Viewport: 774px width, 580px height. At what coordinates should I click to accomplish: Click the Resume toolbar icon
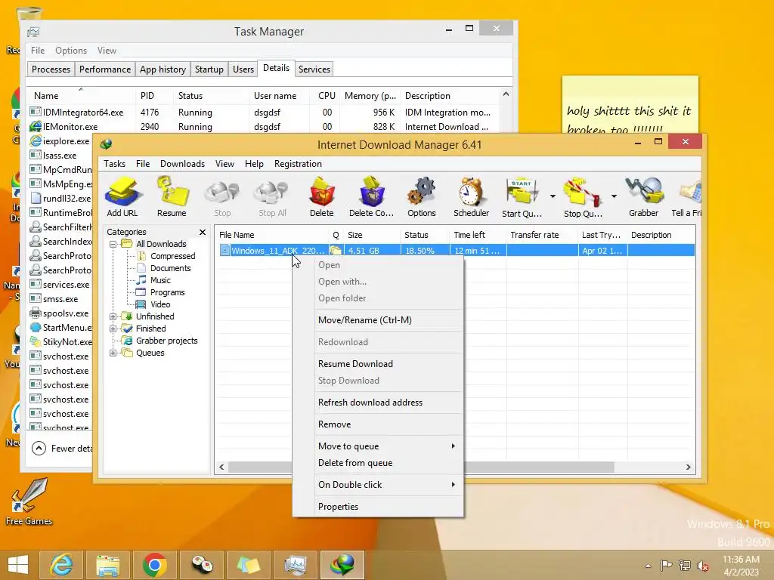[x=172, y=197]
